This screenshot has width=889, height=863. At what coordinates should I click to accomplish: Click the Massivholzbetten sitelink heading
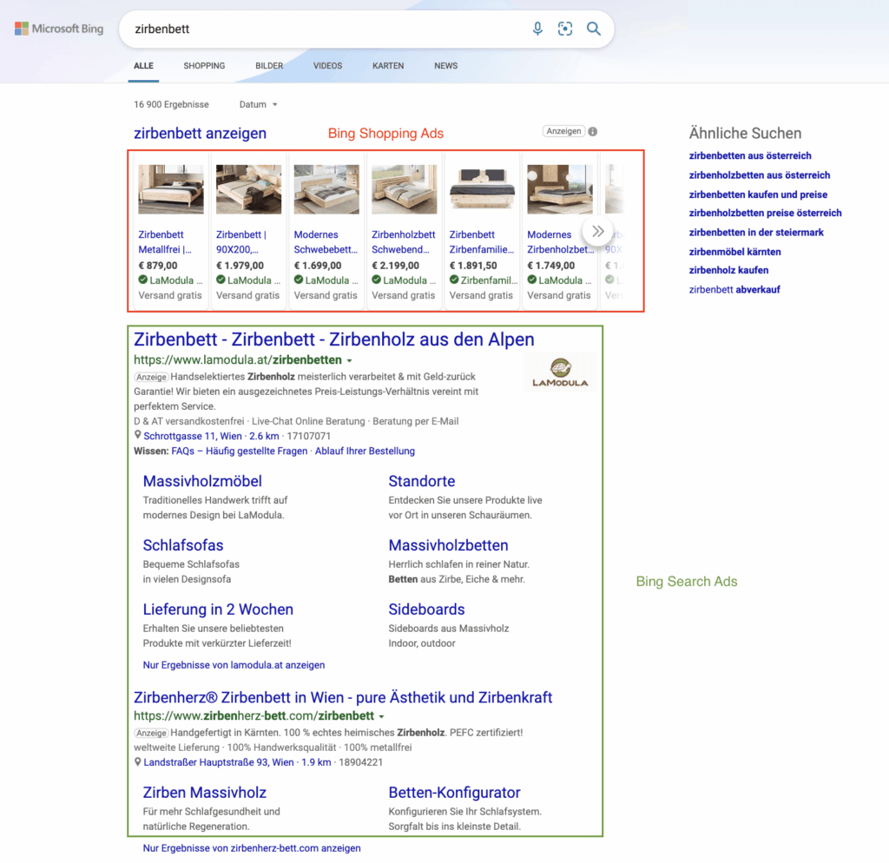click(x=448, y=545)
